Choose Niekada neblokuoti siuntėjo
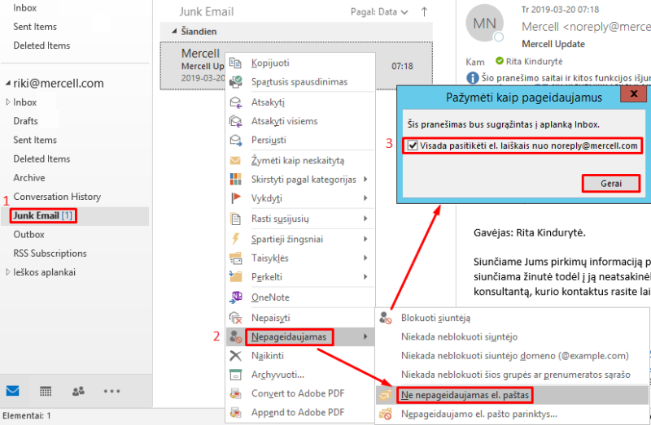Image resolution: width=651 pixels, height=425 pixels. (x=512, y=336)
